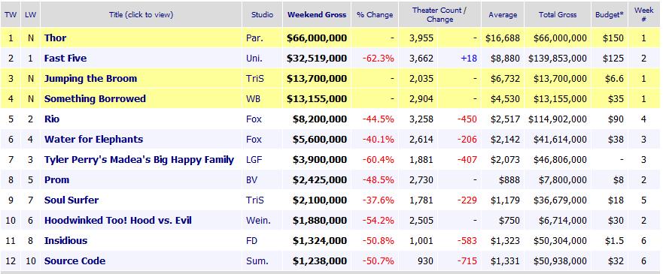
Task: Open the Soul Surfer page
Action: 71,200
